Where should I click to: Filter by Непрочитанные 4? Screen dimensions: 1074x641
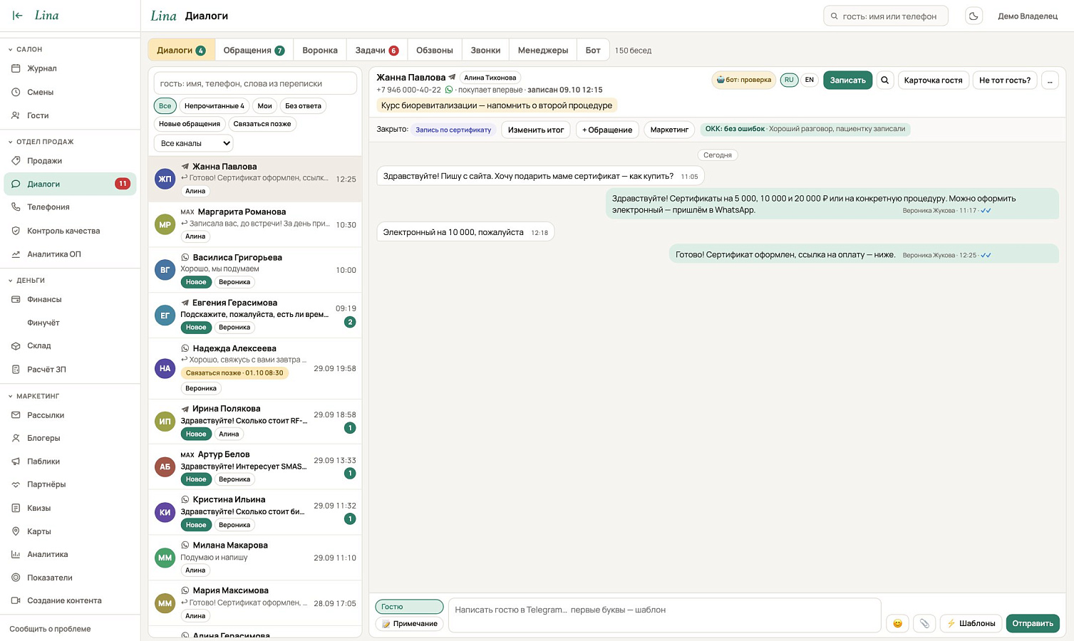coord(214,105)
